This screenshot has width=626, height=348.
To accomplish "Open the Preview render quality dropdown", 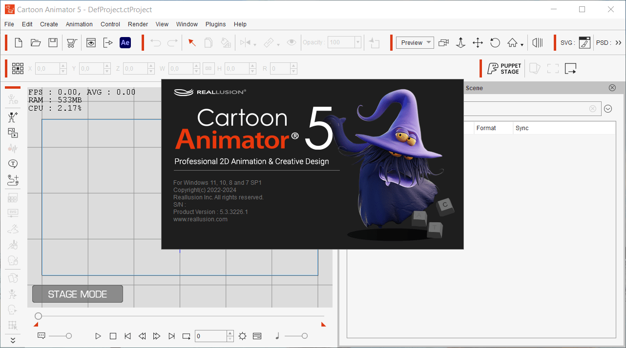I will tap(415, 43).
